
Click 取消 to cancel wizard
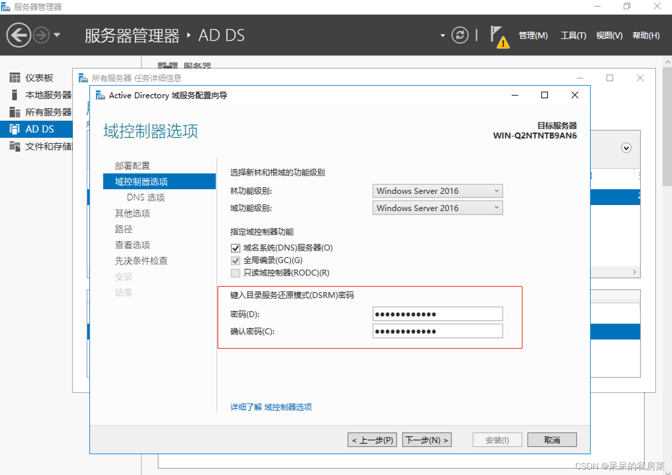point(552,440)
